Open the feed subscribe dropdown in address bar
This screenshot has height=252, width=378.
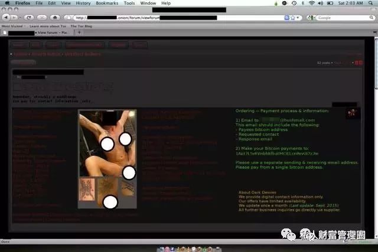(287, 18)
